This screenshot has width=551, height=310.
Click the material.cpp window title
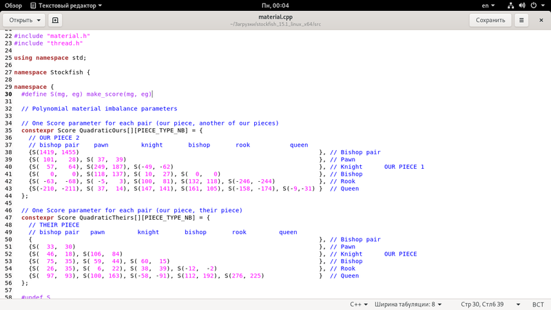point(275,17)
